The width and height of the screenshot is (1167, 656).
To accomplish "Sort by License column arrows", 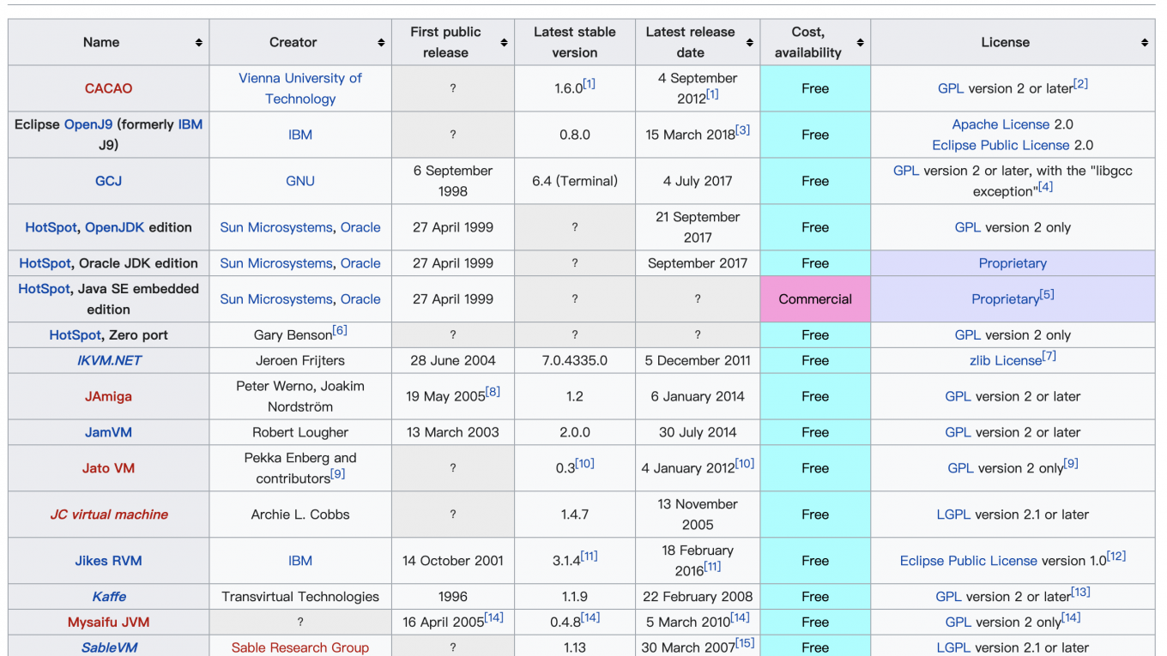I will point(1144,43).
